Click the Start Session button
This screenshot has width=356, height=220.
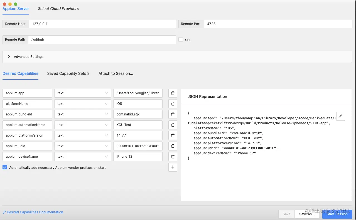[x=337, y=214]
